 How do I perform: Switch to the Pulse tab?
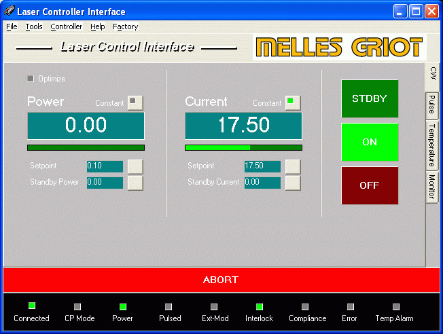click(x=432, y=105)
